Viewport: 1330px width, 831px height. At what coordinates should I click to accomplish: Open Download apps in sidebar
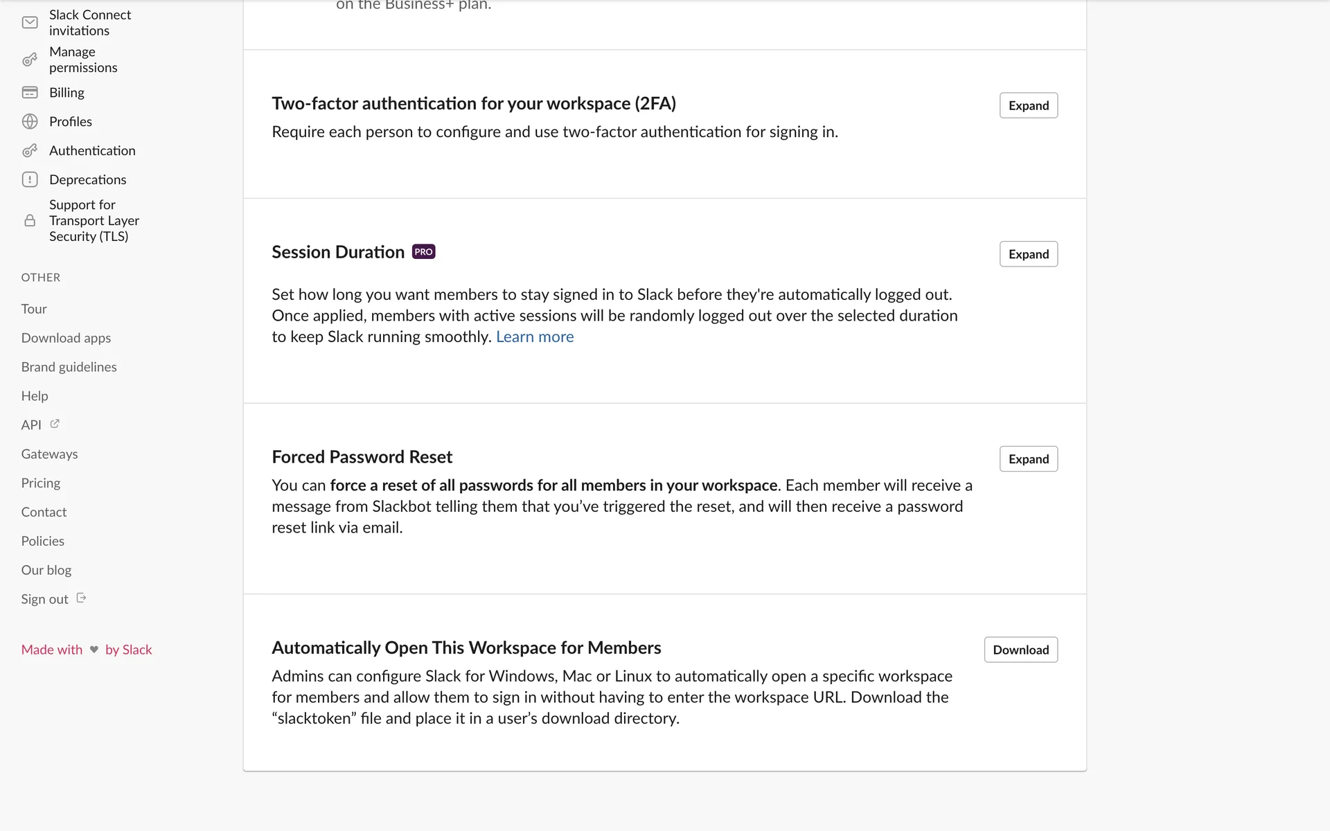66,338
